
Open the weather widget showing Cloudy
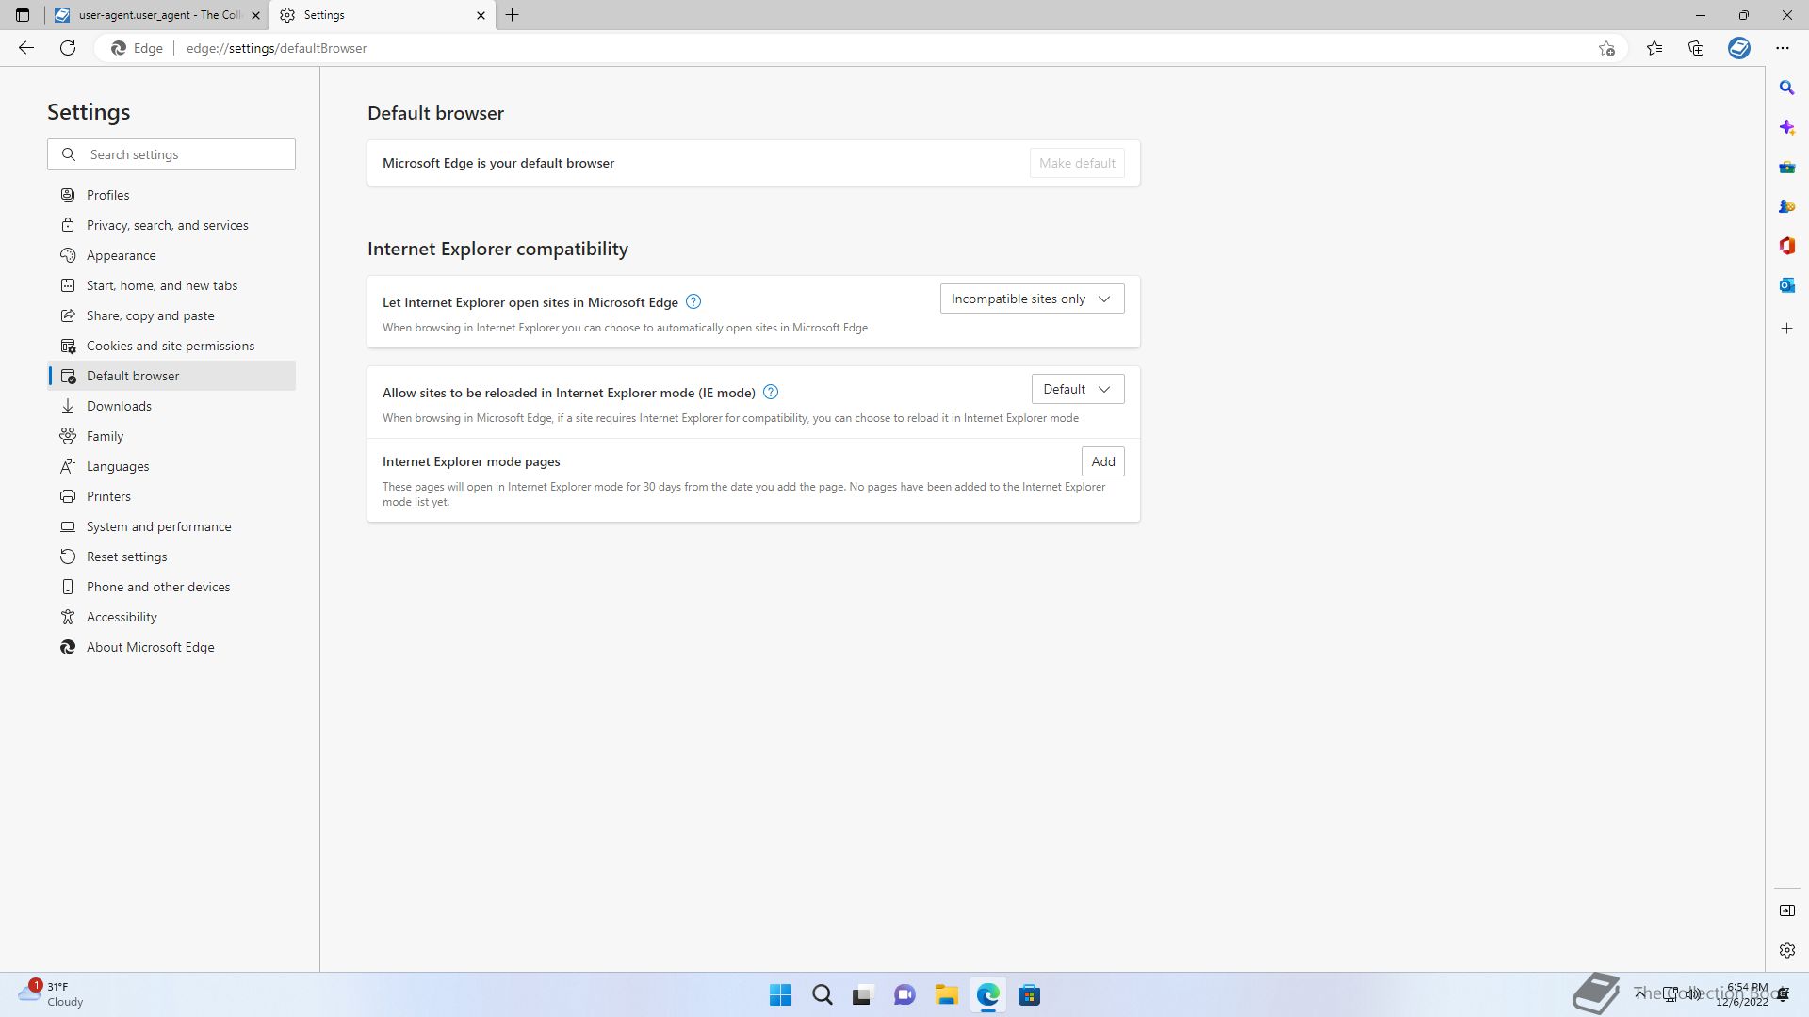[51, 994]
